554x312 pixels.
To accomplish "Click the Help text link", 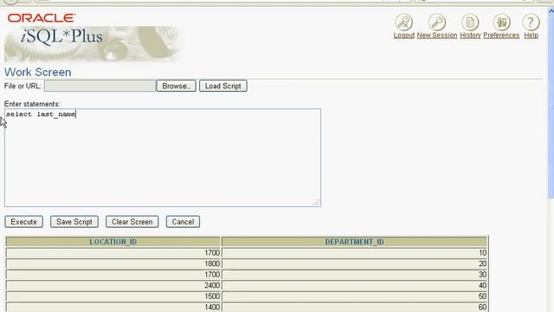I will coord(531,36).
